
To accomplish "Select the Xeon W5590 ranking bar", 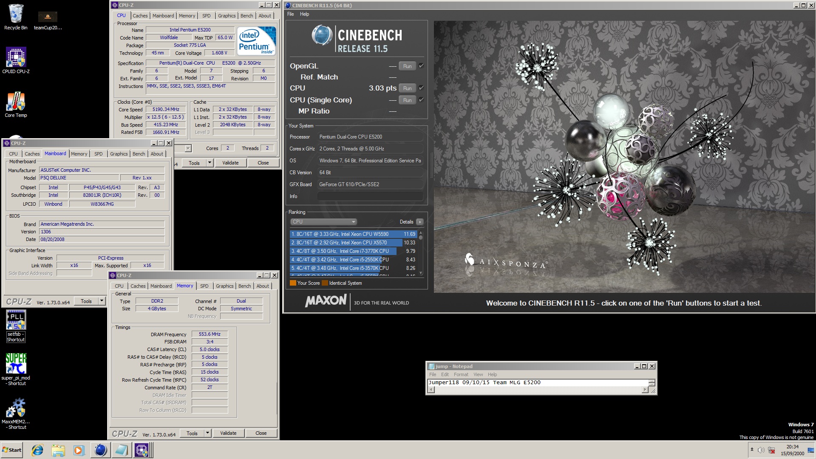I will click(x=353, y=234).
